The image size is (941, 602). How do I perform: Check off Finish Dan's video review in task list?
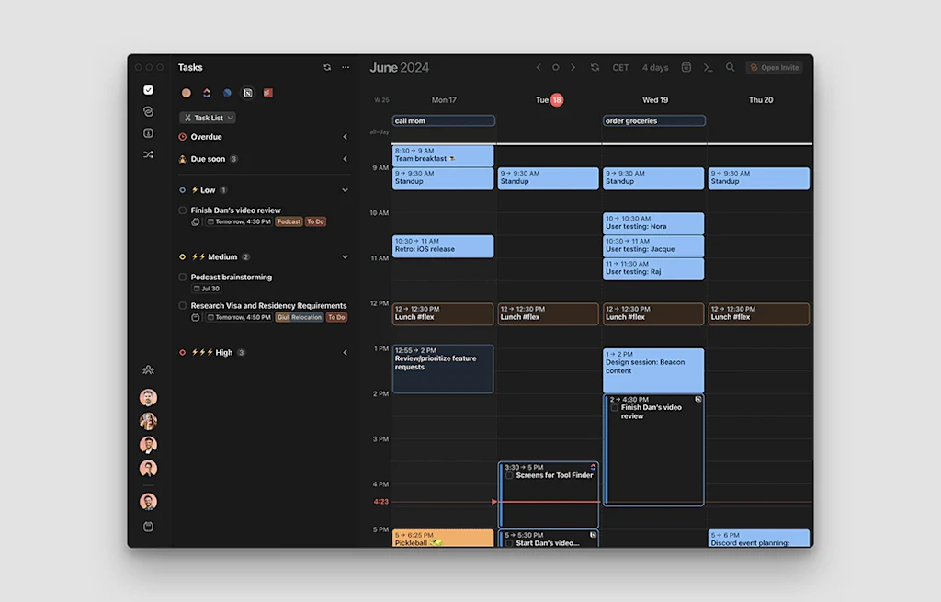coord(183,210)
